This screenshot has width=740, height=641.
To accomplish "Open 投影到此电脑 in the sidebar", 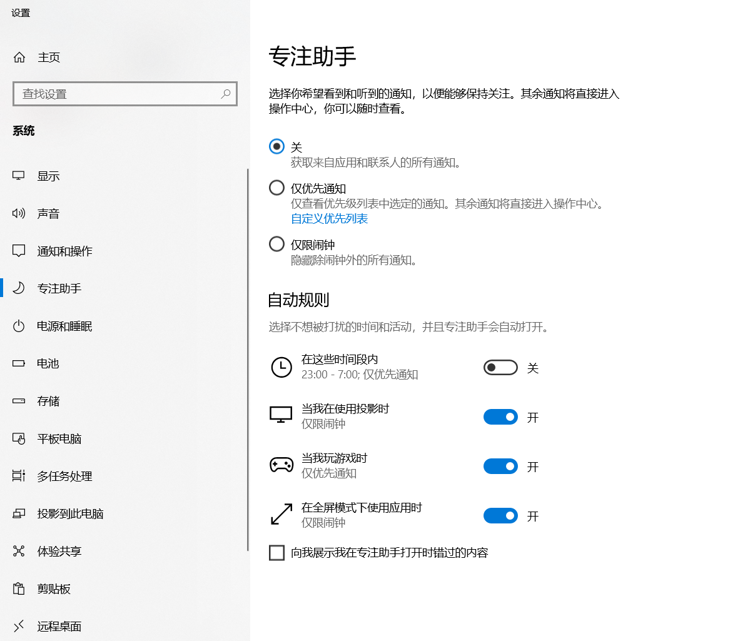I will point(124,513).
